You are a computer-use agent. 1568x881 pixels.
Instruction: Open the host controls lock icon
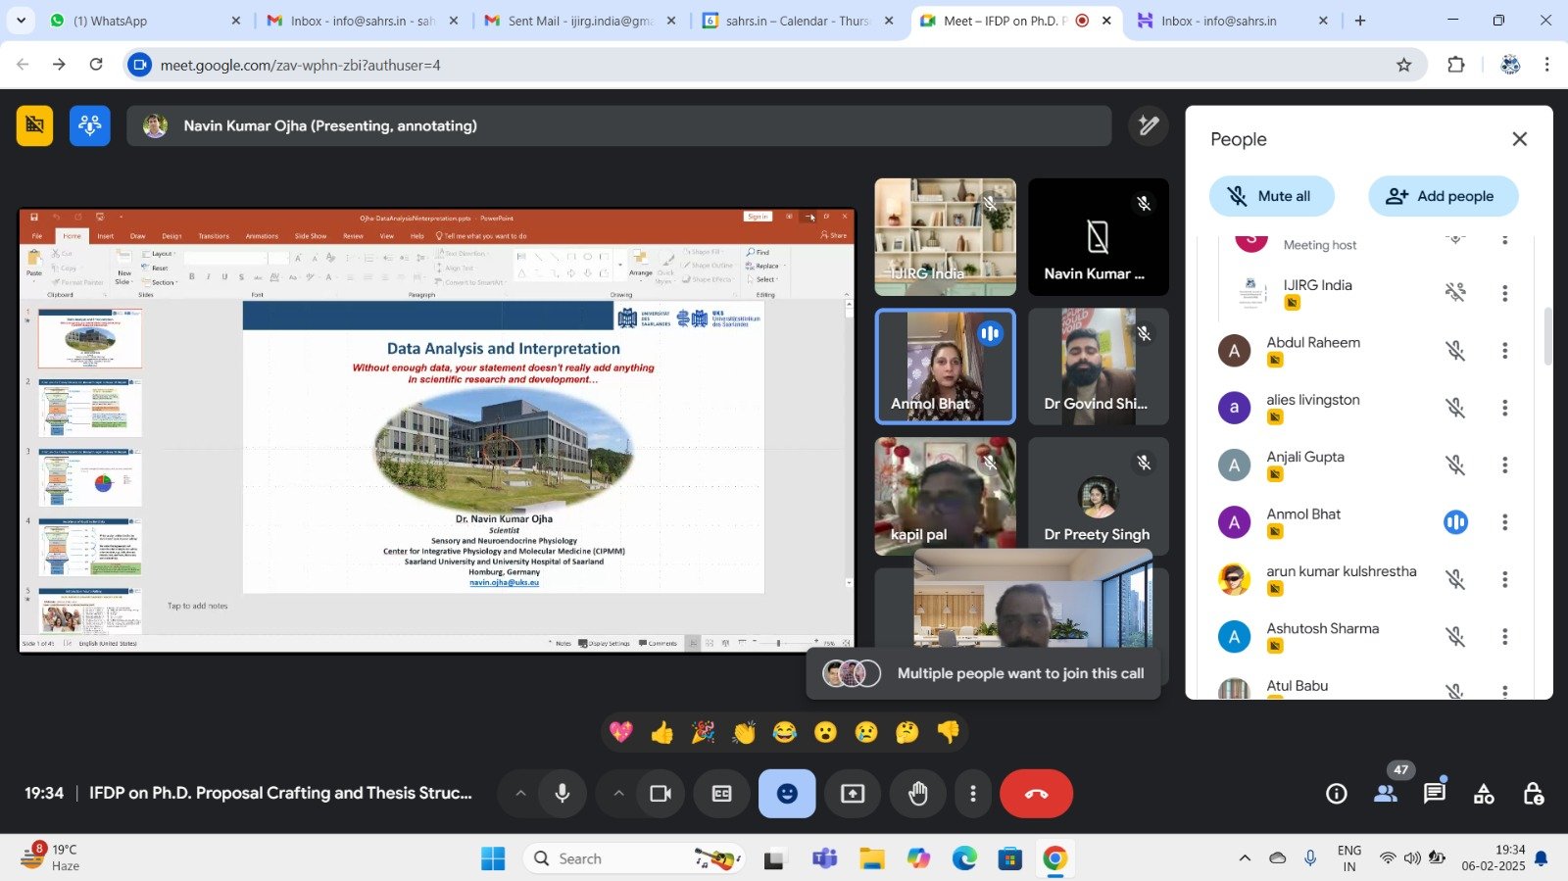coord(1533,794)
